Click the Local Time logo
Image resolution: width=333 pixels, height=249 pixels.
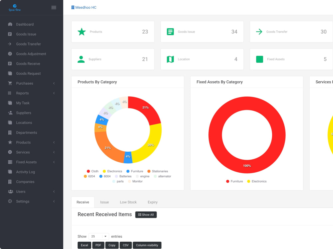15,8
